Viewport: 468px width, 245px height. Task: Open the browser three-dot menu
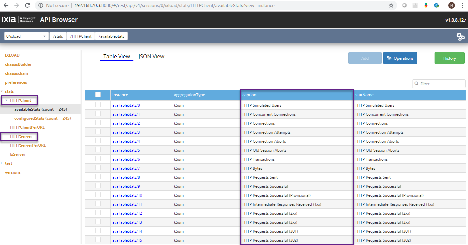coord(462,5)
